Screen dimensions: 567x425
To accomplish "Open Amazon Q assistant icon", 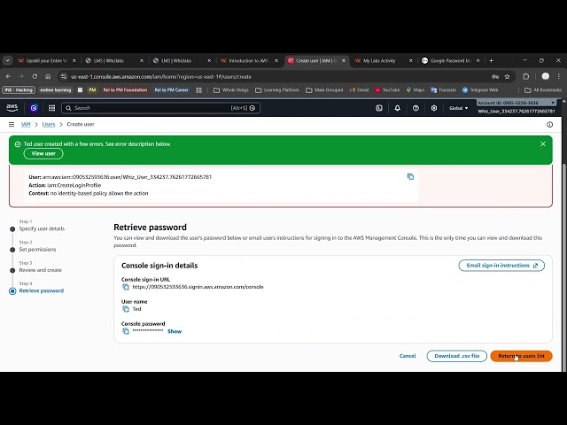I will pos(34,108).
